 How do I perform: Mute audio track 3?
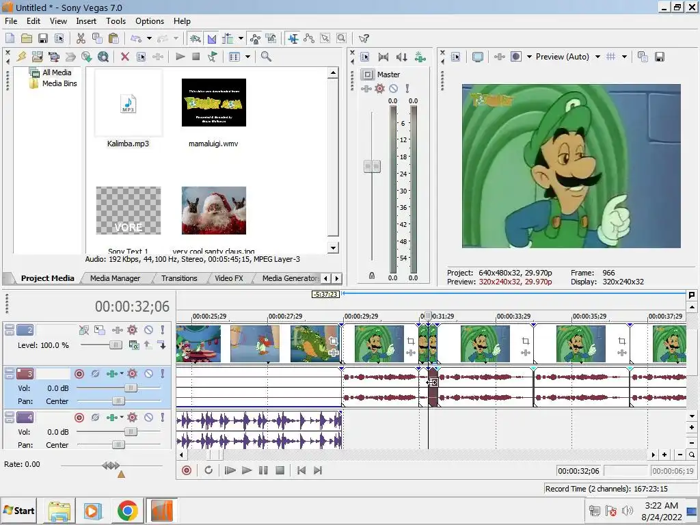[148, 374]
